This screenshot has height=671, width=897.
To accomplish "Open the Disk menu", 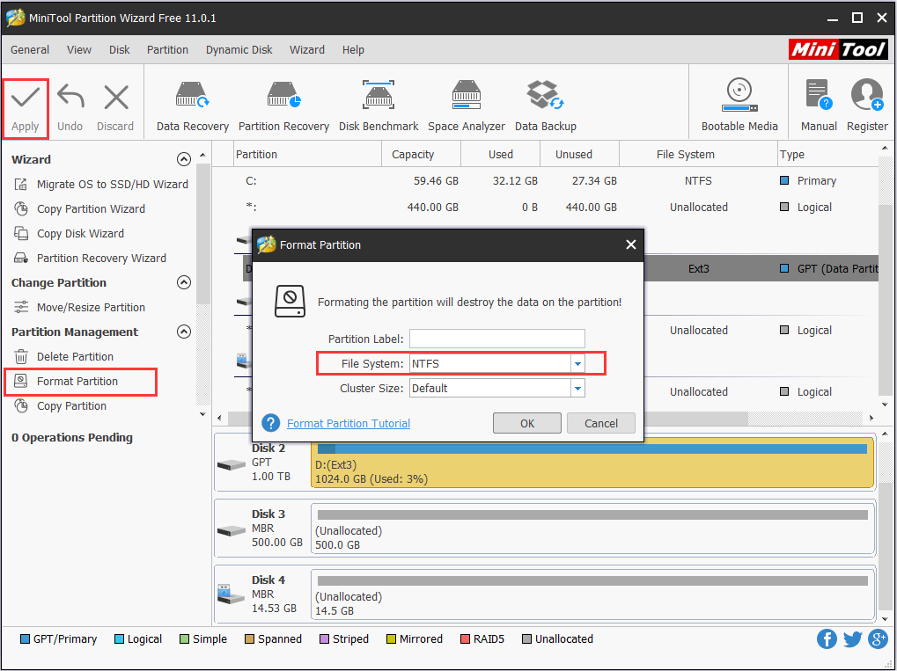I will (x=119, y=50).
